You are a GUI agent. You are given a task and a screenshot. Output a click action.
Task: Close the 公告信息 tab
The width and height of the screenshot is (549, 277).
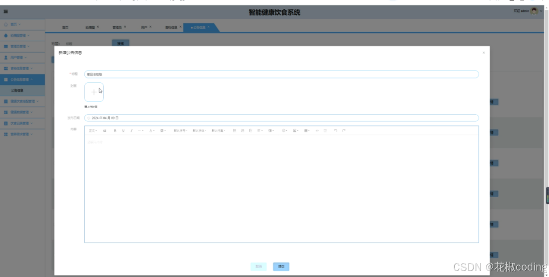tap(208, 27)
